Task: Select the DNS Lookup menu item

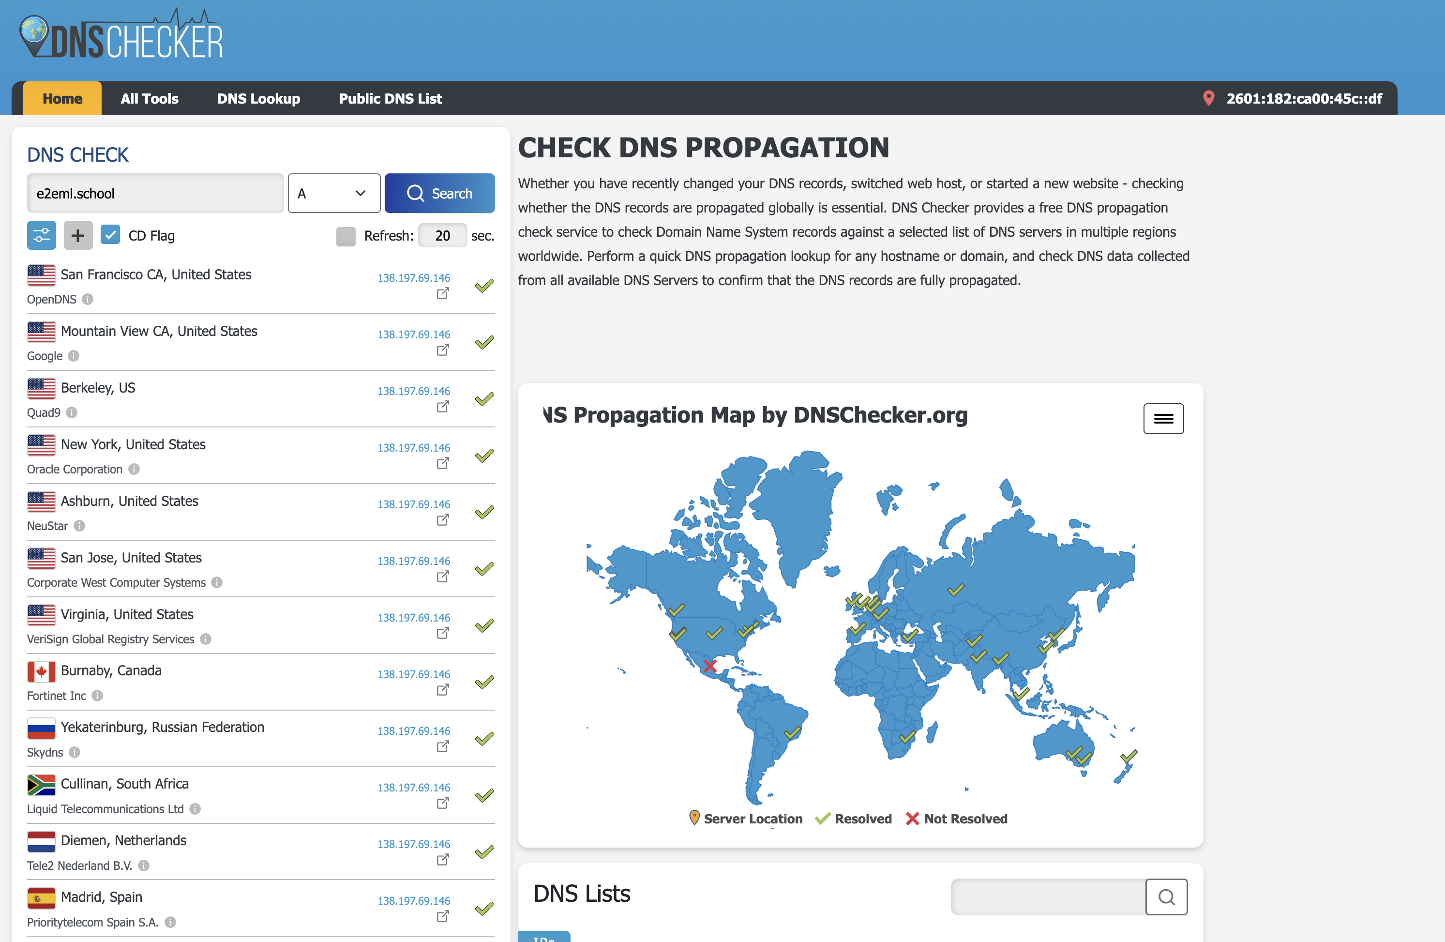Action: [x=258, y=98]
